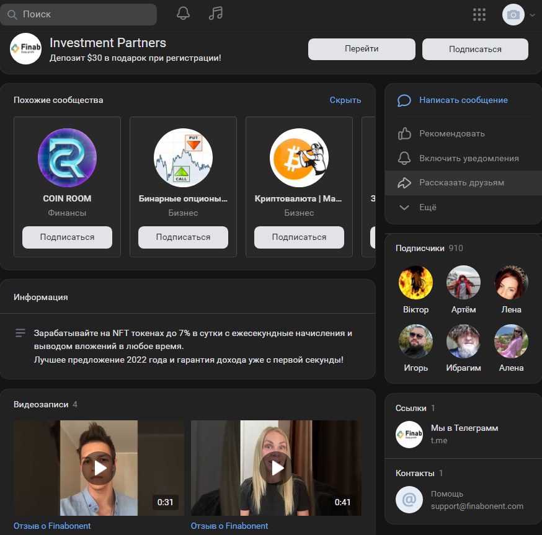The height and width of the screenshot is (535, 542).
Task: Click the Информация section heading
Action: [41, 297]
